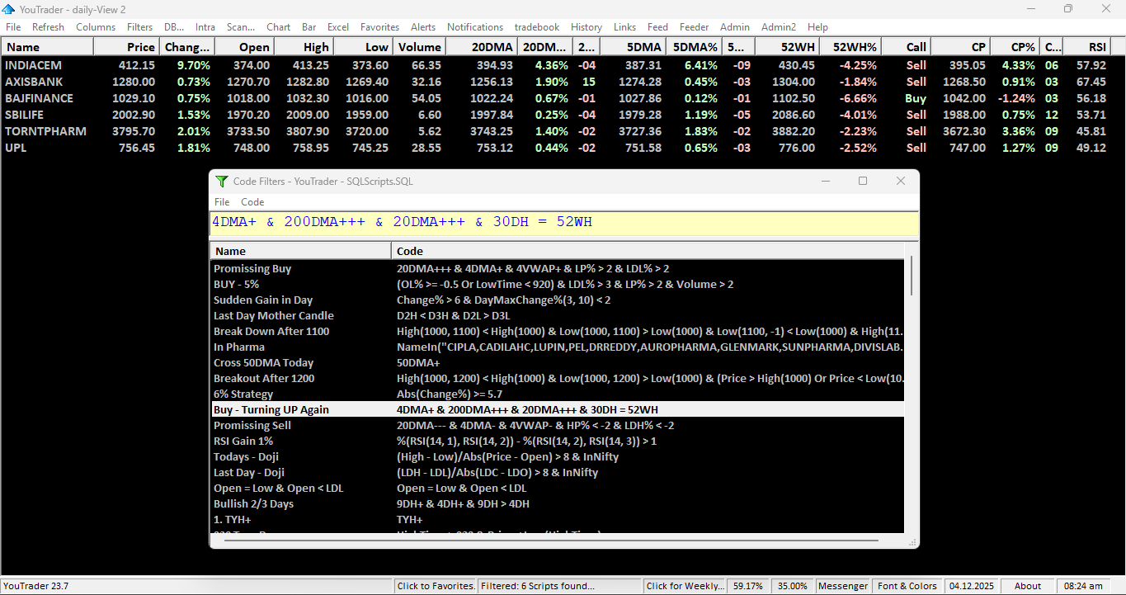Select the Cross 50DMA Today filter

(557, 363)
